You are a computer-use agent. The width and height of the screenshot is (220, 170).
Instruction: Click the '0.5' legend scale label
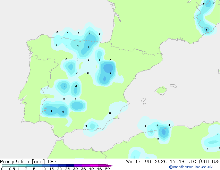click(12, 169)
